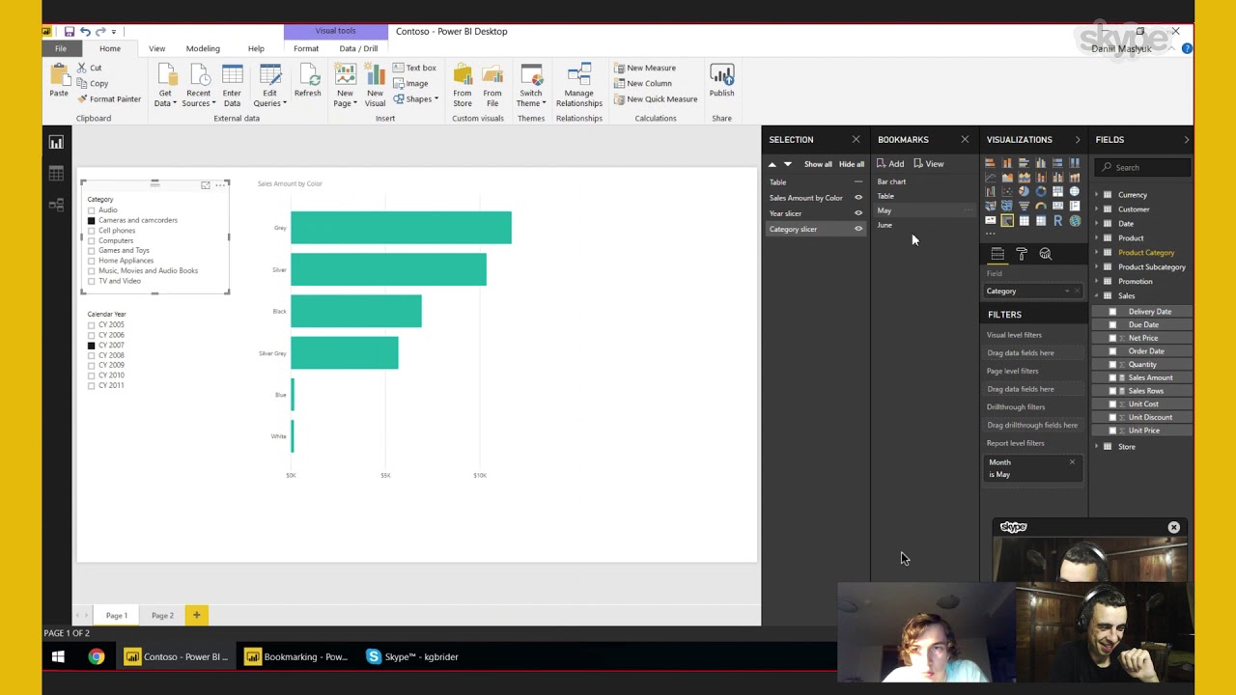Expand the Currency table in Fields
The image size is (1236, 695).
(x=1097, y=195)
